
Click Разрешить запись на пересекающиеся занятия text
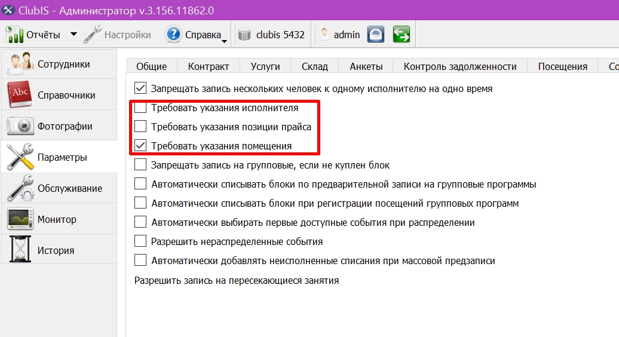tap(237, 281)
